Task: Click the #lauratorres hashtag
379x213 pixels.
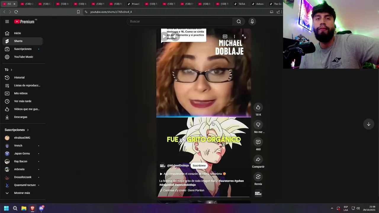Action: click(x=226, y=181)
